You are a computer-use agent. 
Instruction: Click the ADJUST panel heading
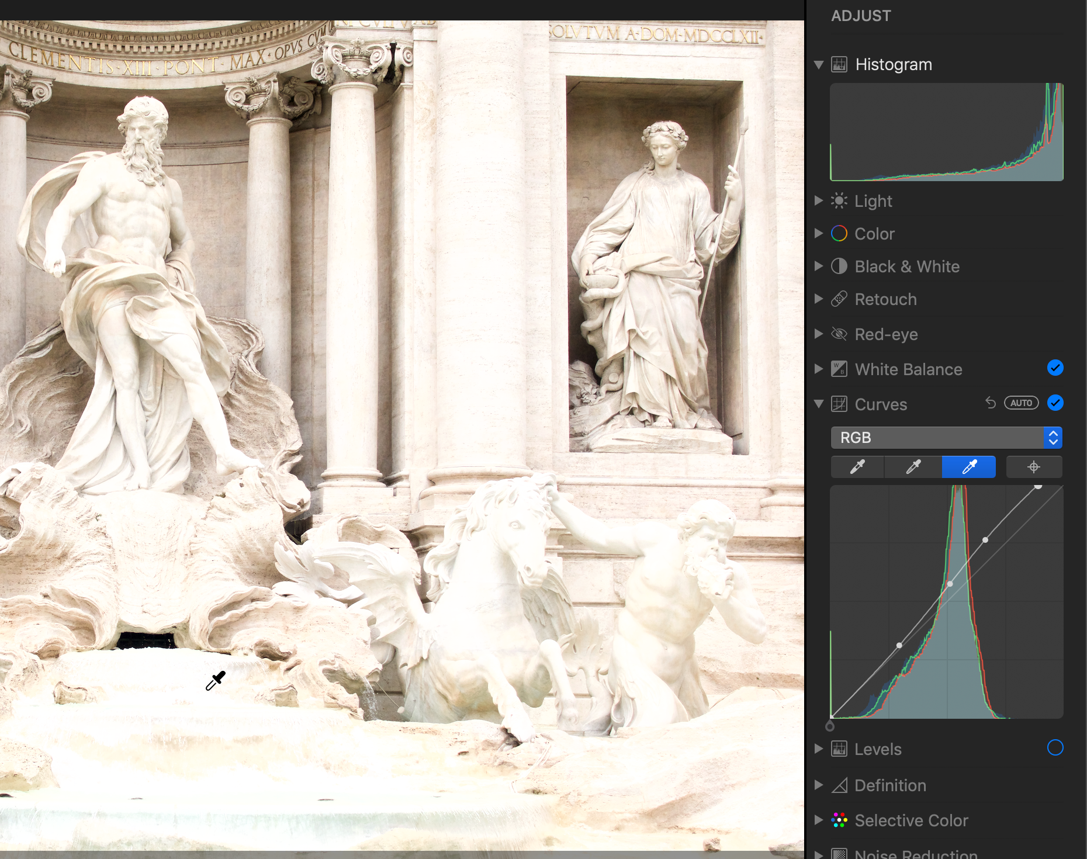861,16
